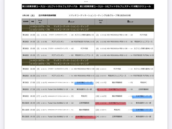Click 東京成徳サッカー部 in match 24
This screenshot has width=172, height=129.
click(143, 116)
